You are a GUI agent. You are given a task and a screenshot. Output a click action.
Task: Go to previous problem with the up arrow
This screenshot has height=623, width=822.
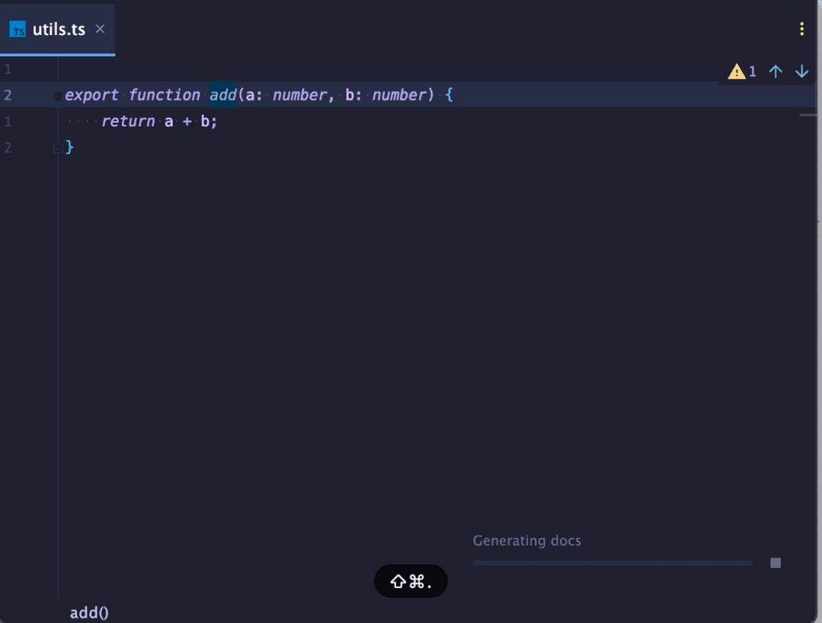click(x=776, y=71)
